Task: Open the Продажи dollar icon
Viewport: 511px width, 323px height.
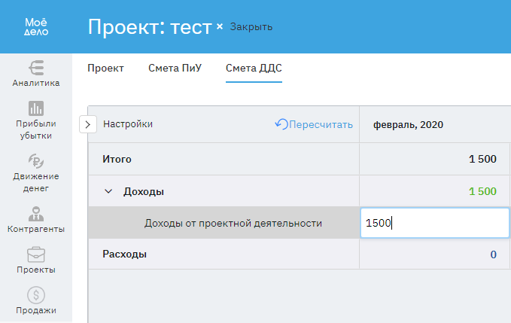Action: [36, 294]
